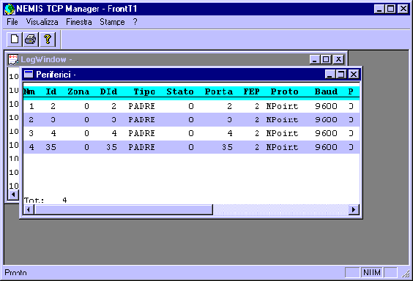Click the NEMIS globe application icon
The height and width of the screenshot is (281, 413).
coord(10,9)
